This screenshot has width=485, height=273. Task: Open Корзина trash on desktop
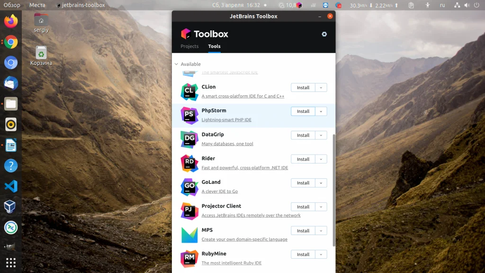[41, 56]
